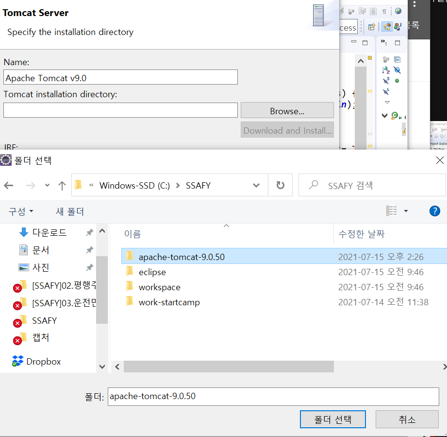This screenshot has height=437, width=447.
Task: Open help with blue question icon
Action: pos(434,211)
